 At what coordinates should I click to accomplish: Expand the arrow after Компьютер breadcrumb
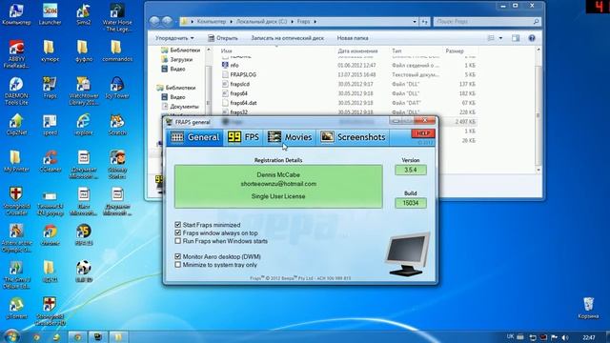point(231,22)
